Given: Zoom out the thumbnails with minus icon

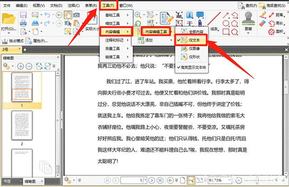Looking at the screenshot, I should pyautogui.click(x=29, y=66).
